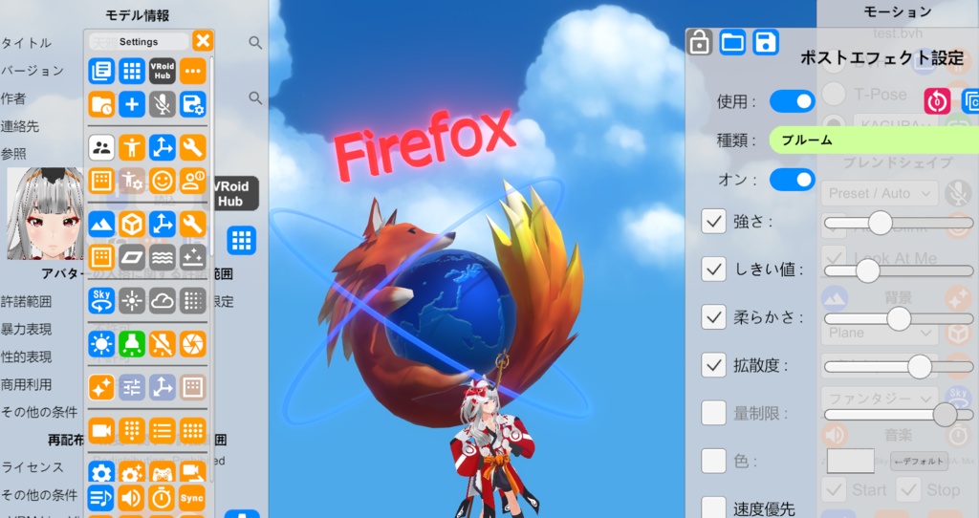Click the ←デフォルト default button
Viewport: 979px width, 518px height.
click(919, 462)
